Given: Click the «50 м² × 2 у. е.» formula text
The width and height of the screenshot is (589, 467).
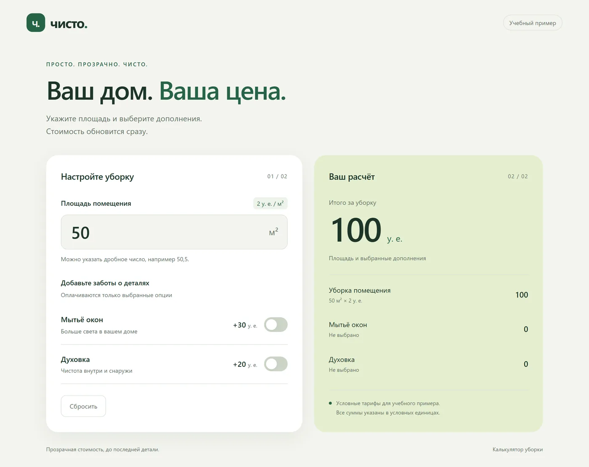Looking at the screenshot, I should pyautogui.click(x=345, y=300).
